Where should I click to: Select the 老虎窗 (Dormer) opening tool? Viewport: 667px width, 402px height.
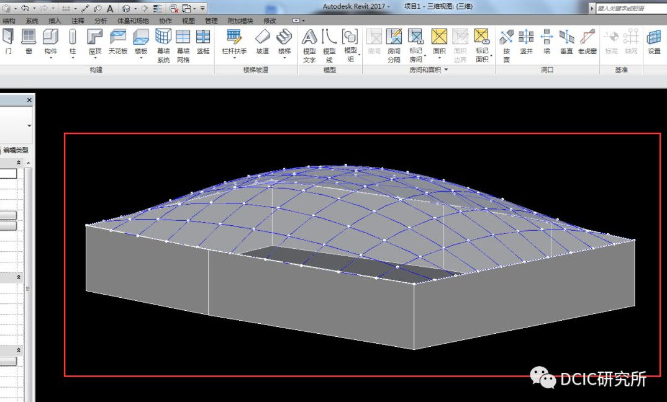pos(587,42)
